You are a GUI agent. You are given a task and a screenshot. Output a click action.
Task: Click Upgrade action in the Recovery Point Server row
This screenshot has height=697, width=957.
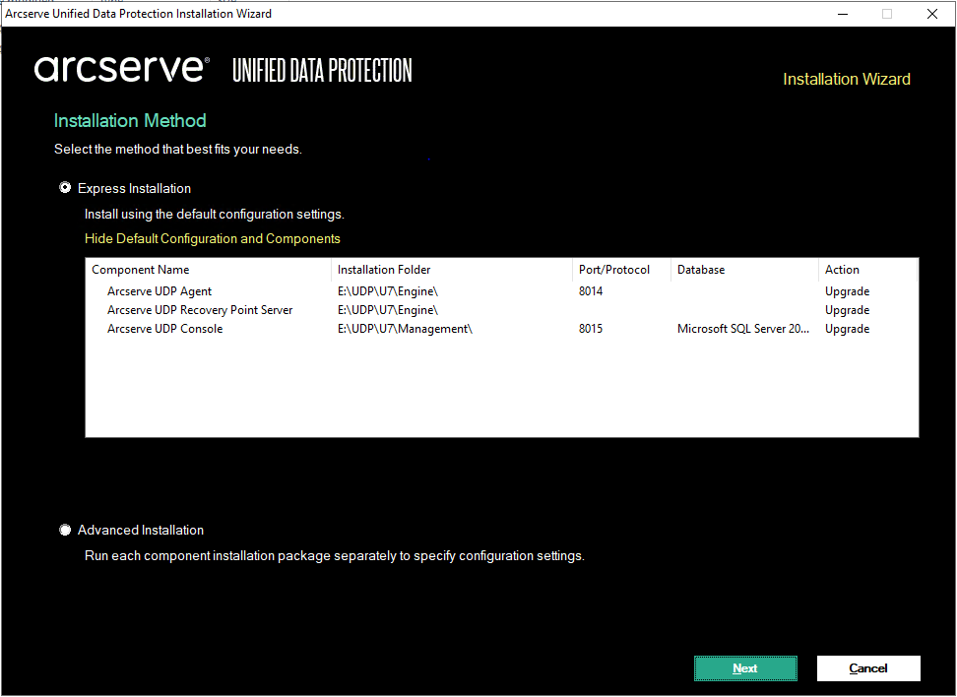pos(847,310)
